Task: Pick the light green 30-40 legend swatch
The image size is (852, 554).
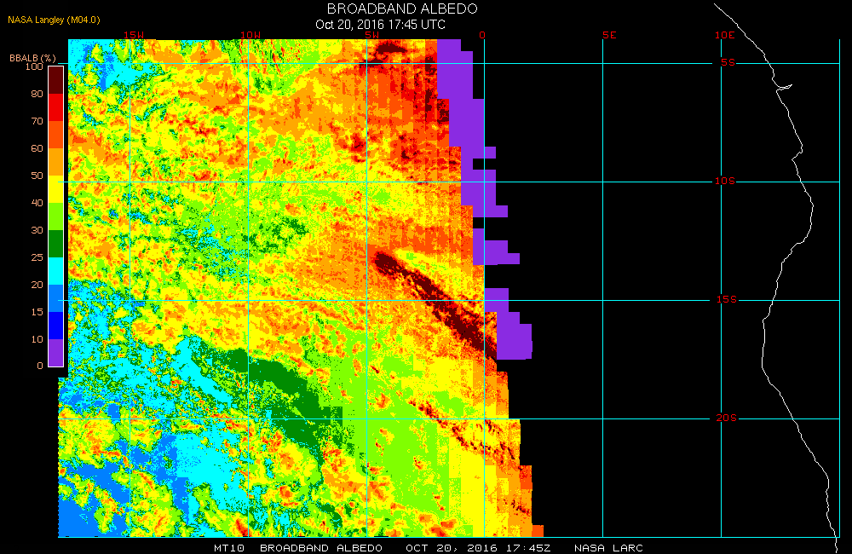Action: tap(56, 216)
